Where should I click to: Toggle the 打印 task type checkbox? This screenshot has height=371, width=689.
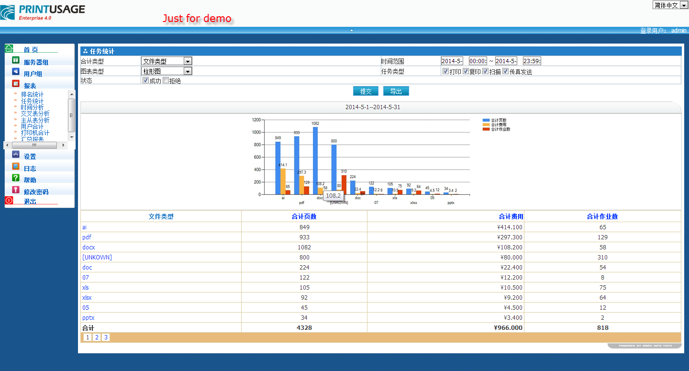(445, 71)
